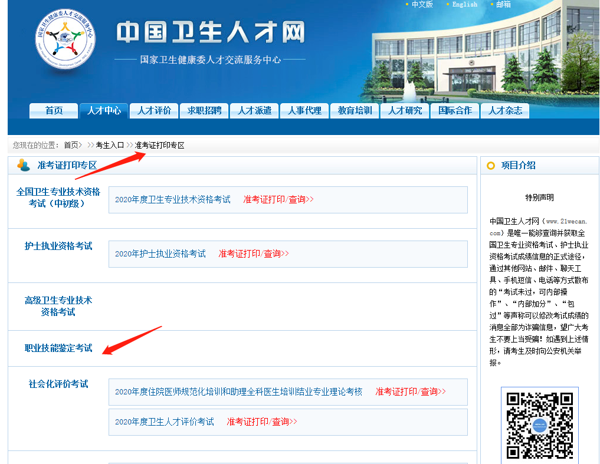Click 首页 in the breadcrumb trail

pos(71,145)
